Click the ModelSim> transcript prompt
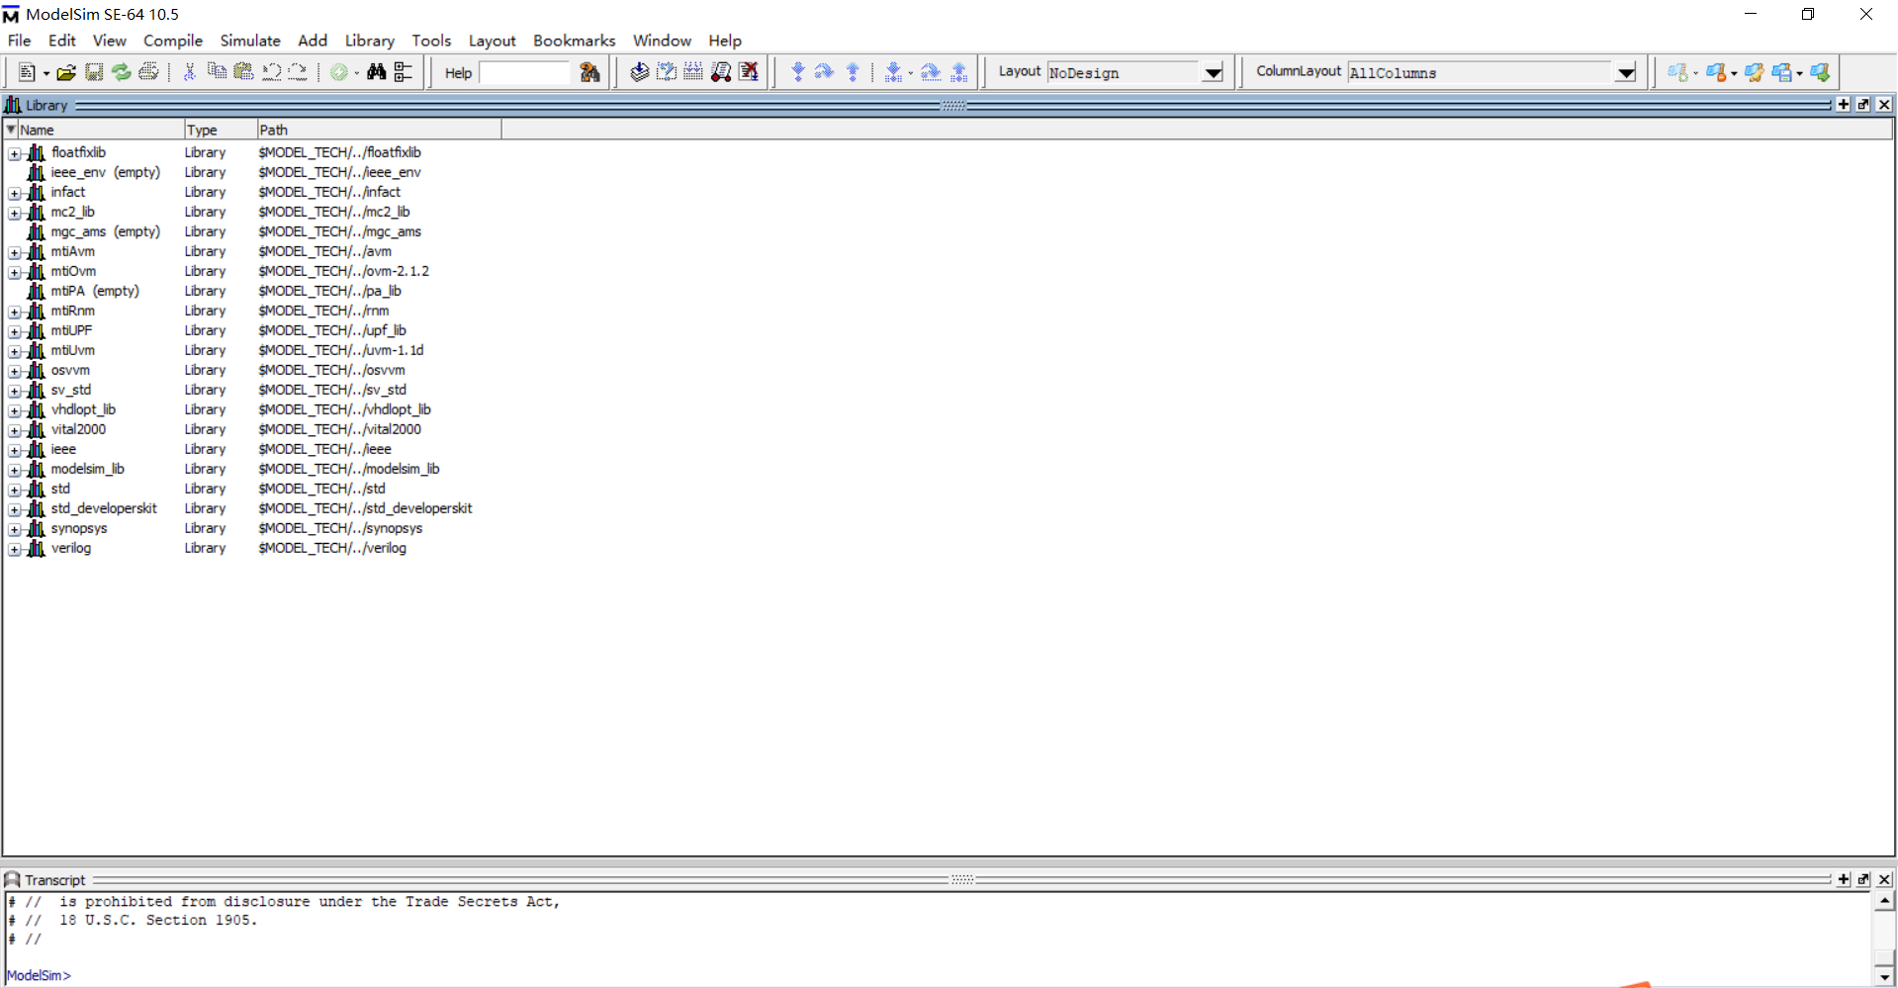1898x988 pixels. 39,975
